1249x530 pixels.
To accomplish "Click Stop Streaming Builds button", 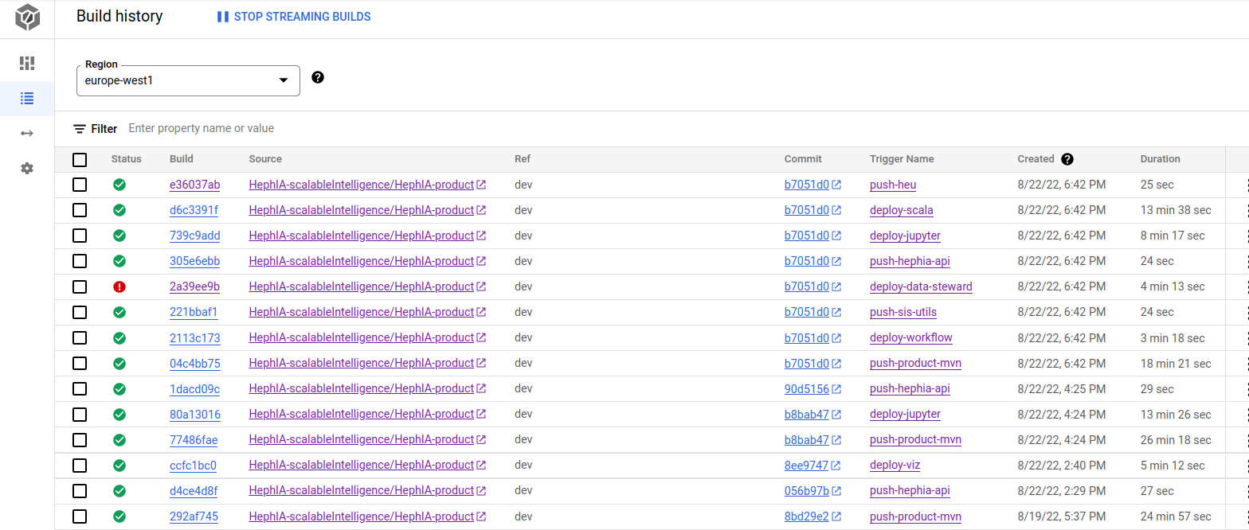I will [294, 17].
